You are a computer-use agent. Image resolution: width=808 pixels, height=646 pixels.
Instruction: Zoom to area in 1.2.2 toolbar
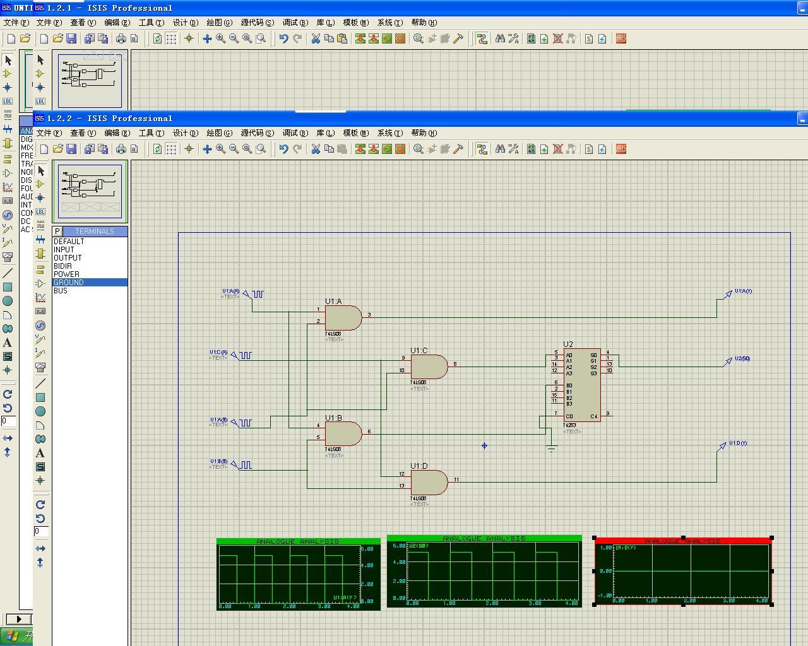pyautogui.click(x=261, y=149)
